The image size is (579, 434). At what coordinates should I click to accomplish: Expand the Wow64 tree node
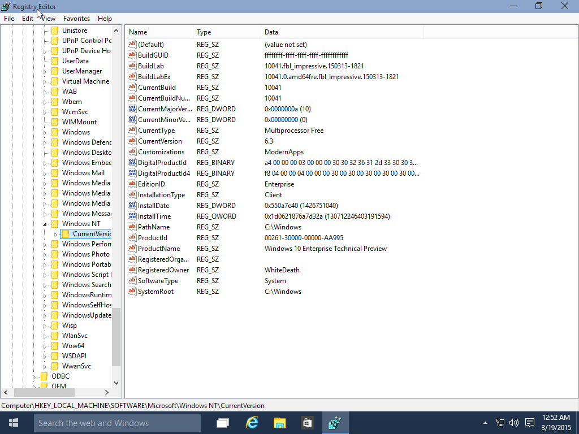pos(45,346)
